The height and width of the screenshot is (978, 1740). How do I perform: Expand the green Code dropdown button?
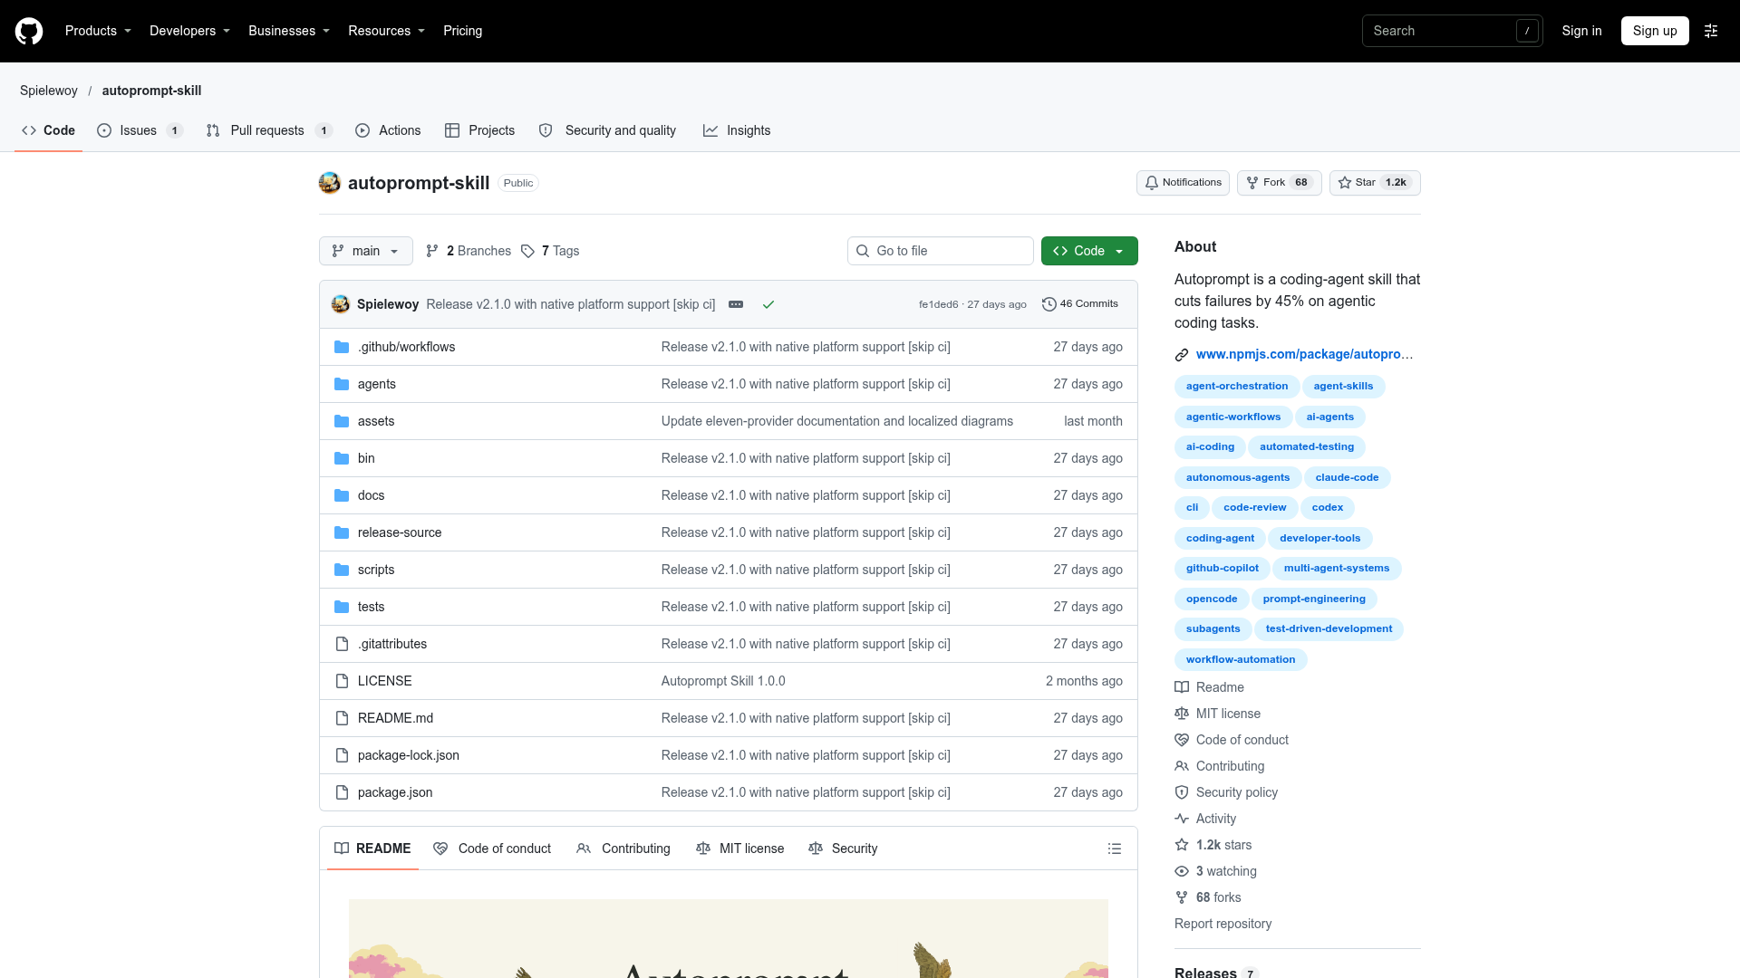pos(1089,251)
